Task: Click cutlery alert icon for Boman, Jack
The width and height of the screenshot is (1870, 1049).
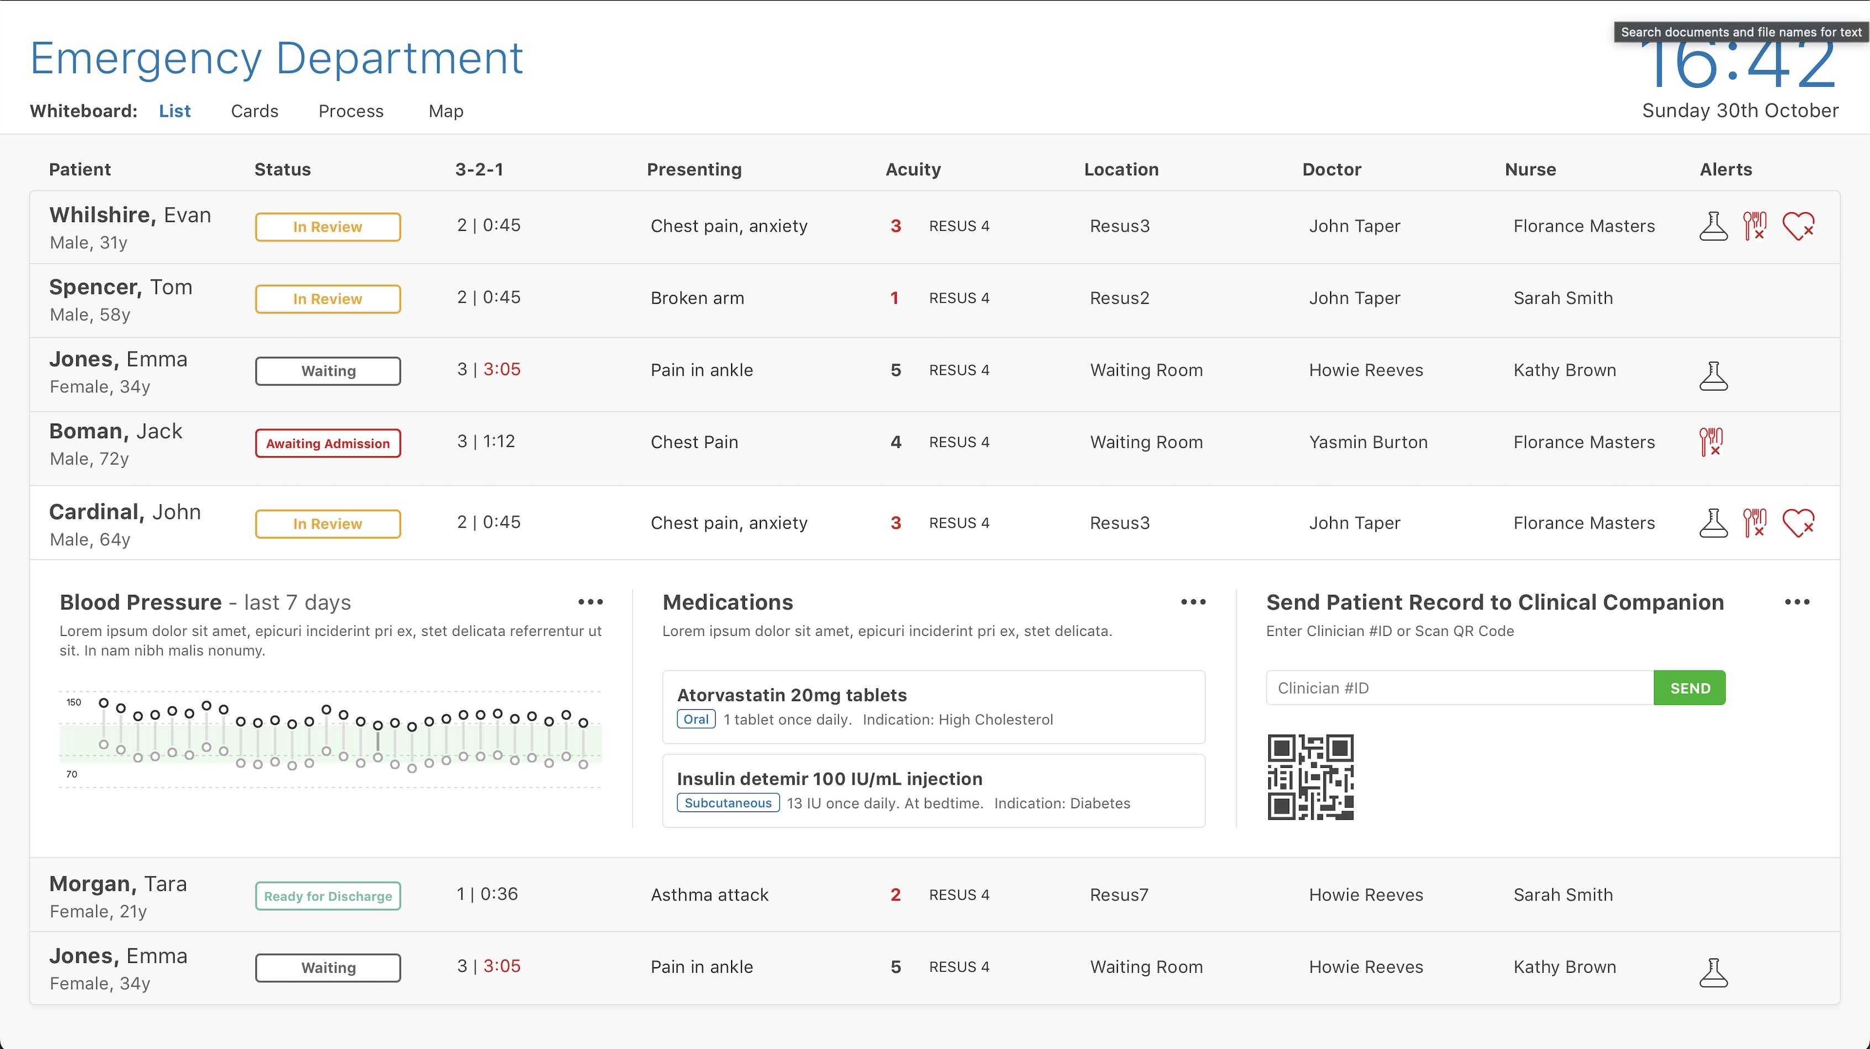Action: 1711,442
